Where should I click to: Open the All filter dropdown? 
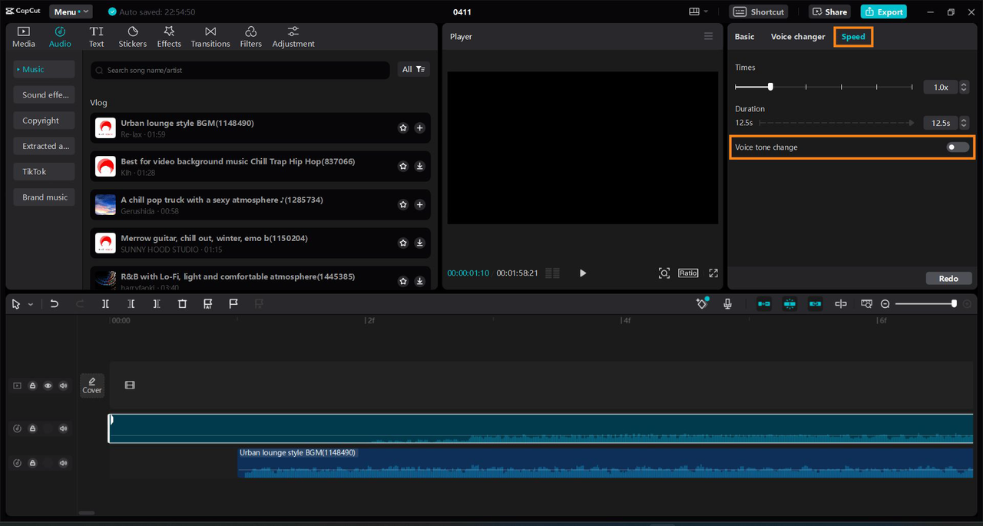click(413, 69)
